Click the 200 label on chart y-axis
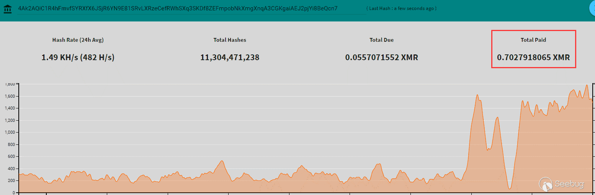595x195 pixels. click(11, 181)
